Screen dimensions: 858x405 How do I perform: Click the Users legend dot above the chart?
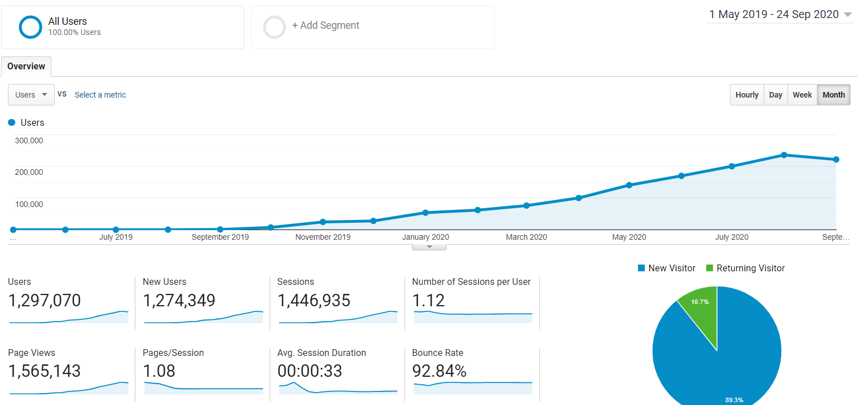click(x=12, y=122)
